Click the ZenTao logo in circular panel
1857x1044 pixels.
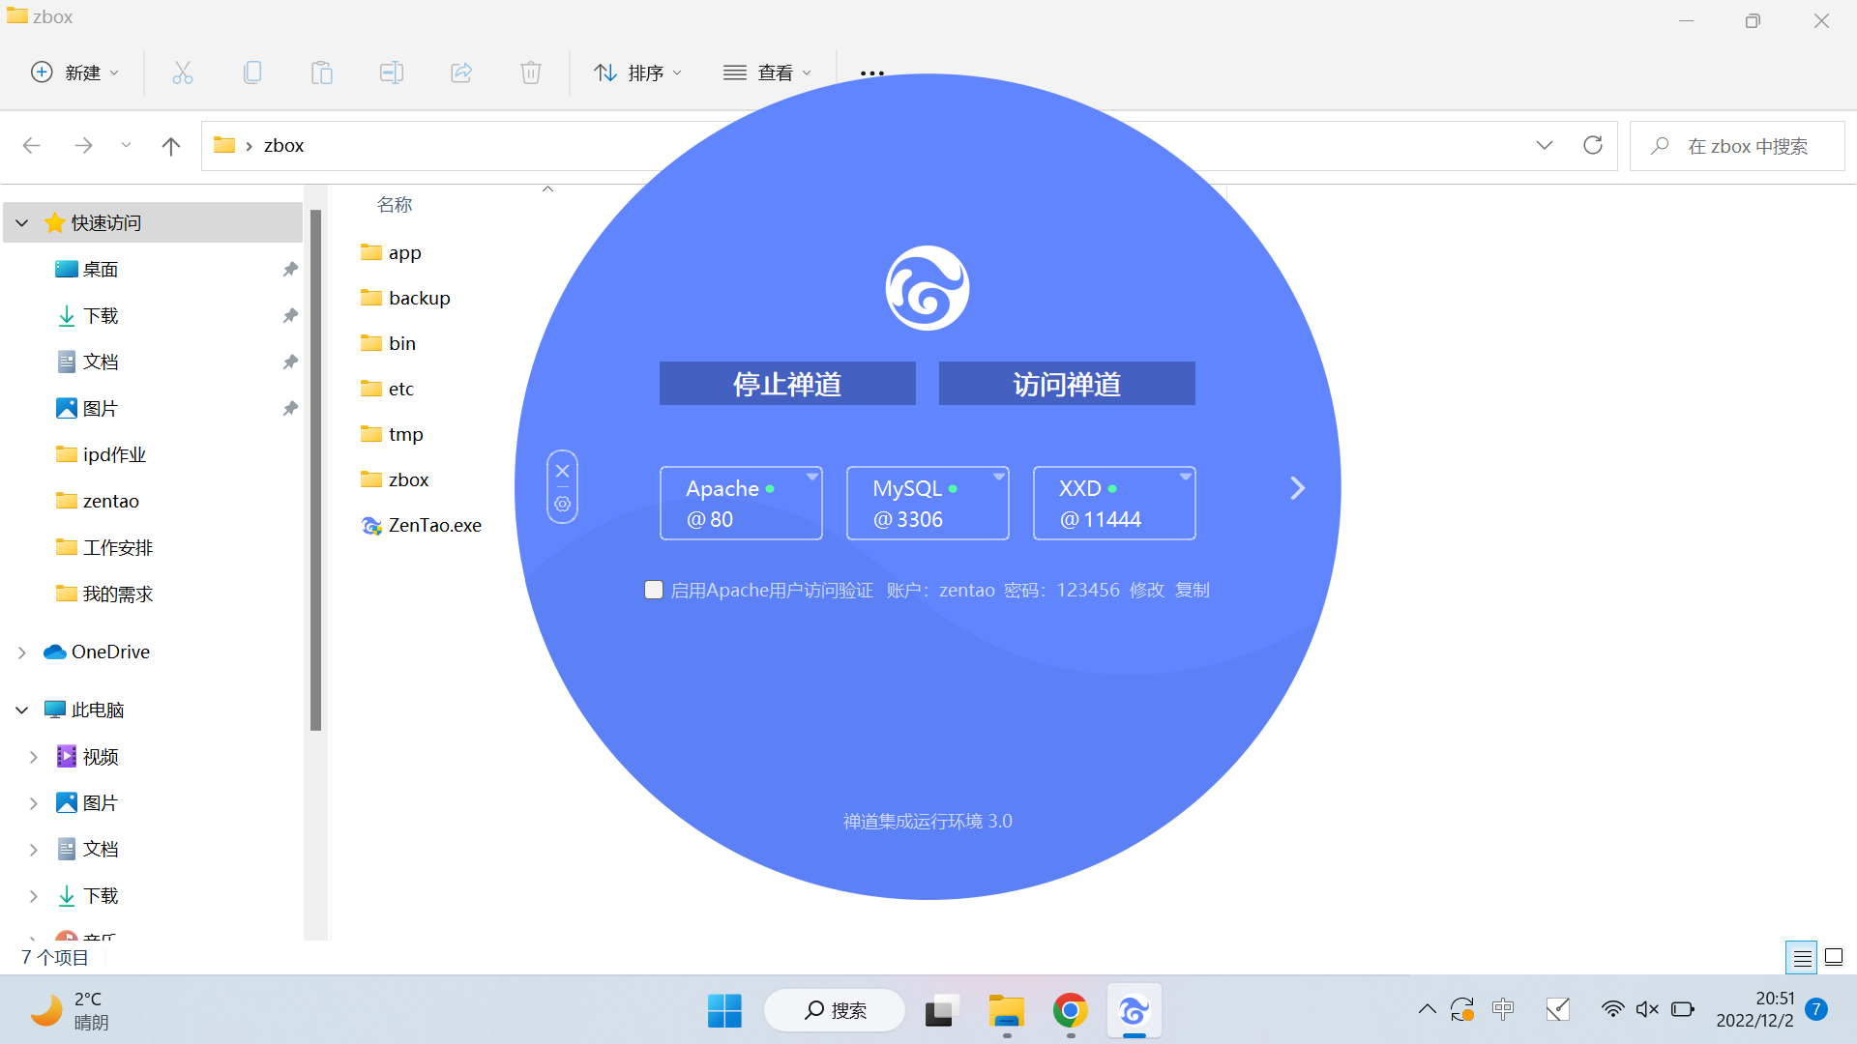(927, 288)
